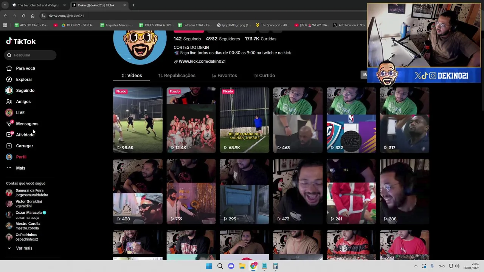484x272 pixels.
Task: Click the Dekin profile avatar picture
Action: tap(140, 48)
